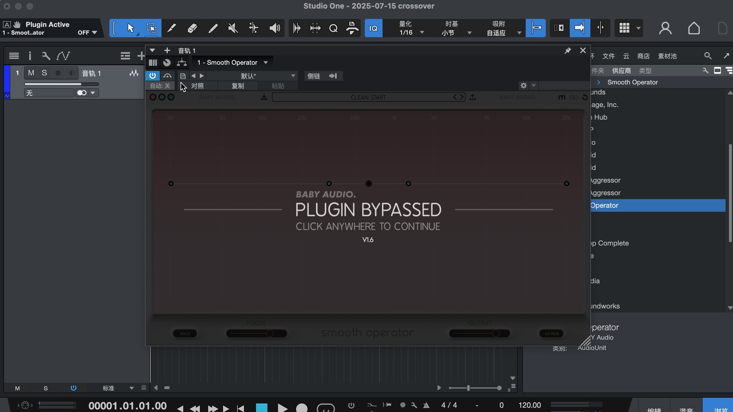Add plugin with plus in plugin header
Viewport: 733px width, 412px height.
167,50
